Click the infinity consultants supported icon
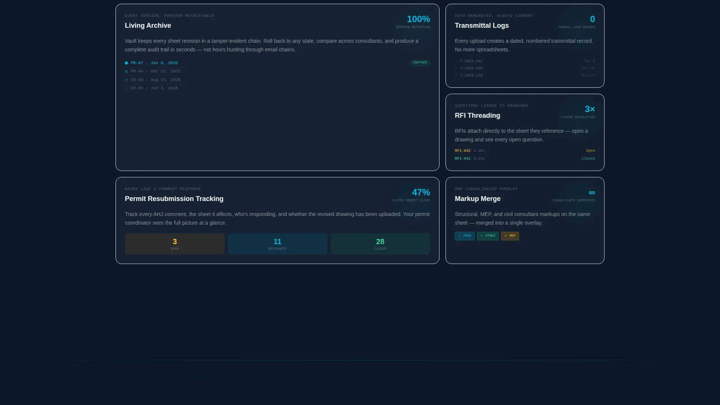720x405 pixels. tap(592, 193)
